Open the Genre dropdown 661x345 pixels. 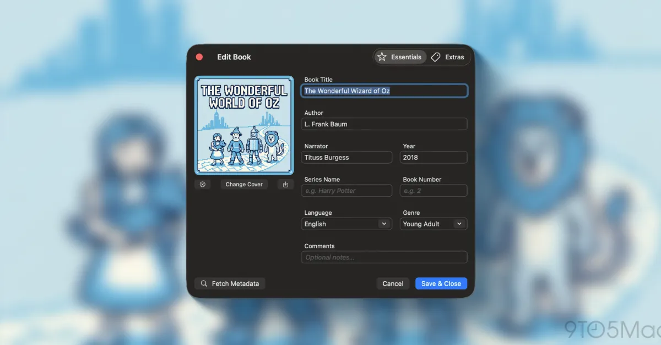pos(434,224)
